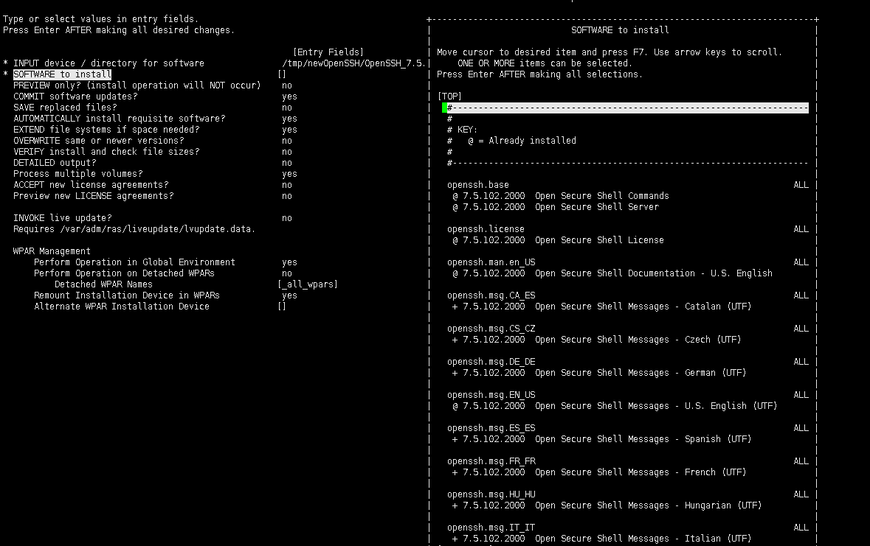Select the "no" value for DETAILED output
Image resolution: width=870 pixels, height=546 pixels.
287,163
